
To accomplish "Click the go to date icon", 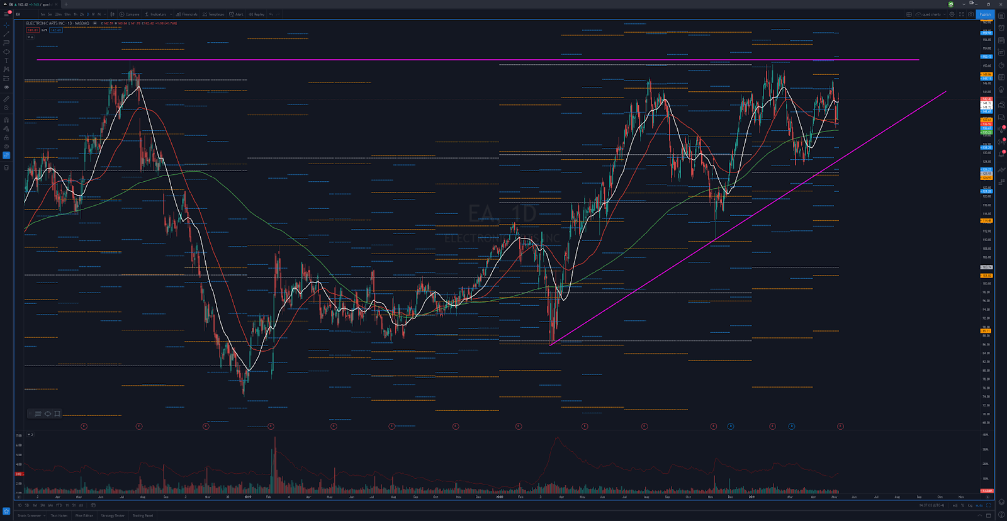I will coord(93,505).
